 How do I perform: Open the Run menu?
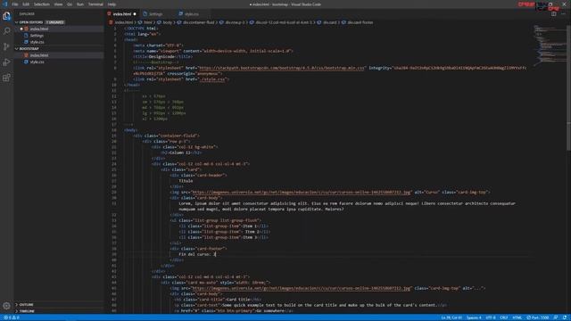click(80, 4)
